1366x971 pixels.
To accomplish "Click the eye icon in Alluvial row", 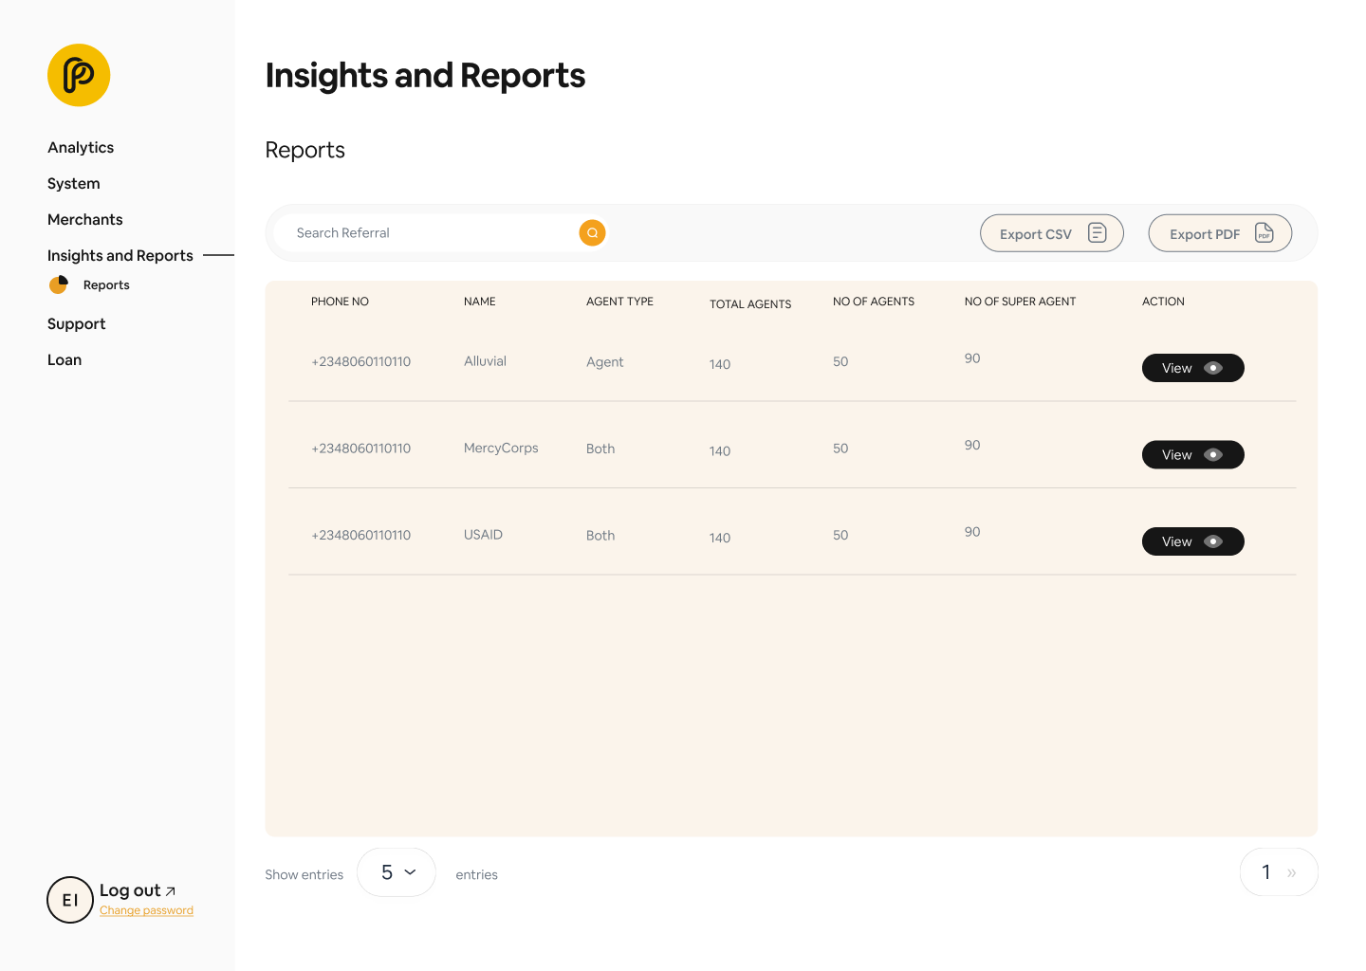I will pos(1213,368).
